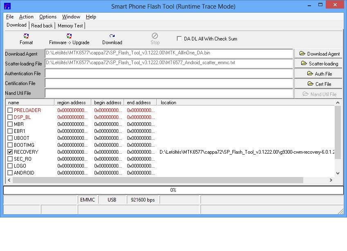Click the RECOVERY location path text
The width and height of the screenshot is (347, 251).
[247, 152]
